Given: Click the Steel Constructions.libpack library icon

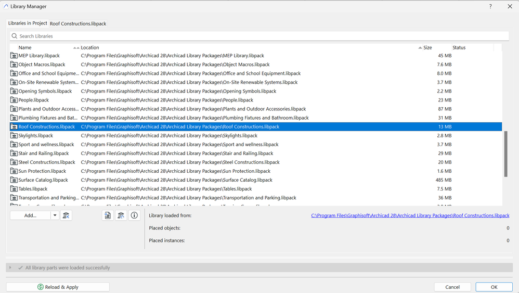Looking at the screenshot, I should [x=14, y=162].
